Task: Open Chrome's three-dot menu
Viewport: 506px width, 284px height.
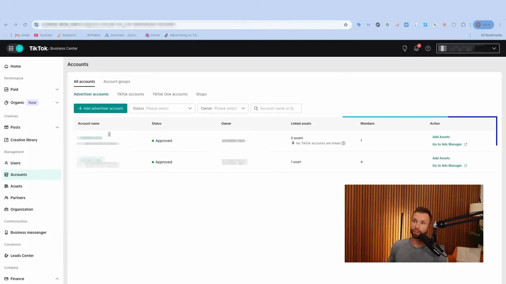Action: coord(500,25)
